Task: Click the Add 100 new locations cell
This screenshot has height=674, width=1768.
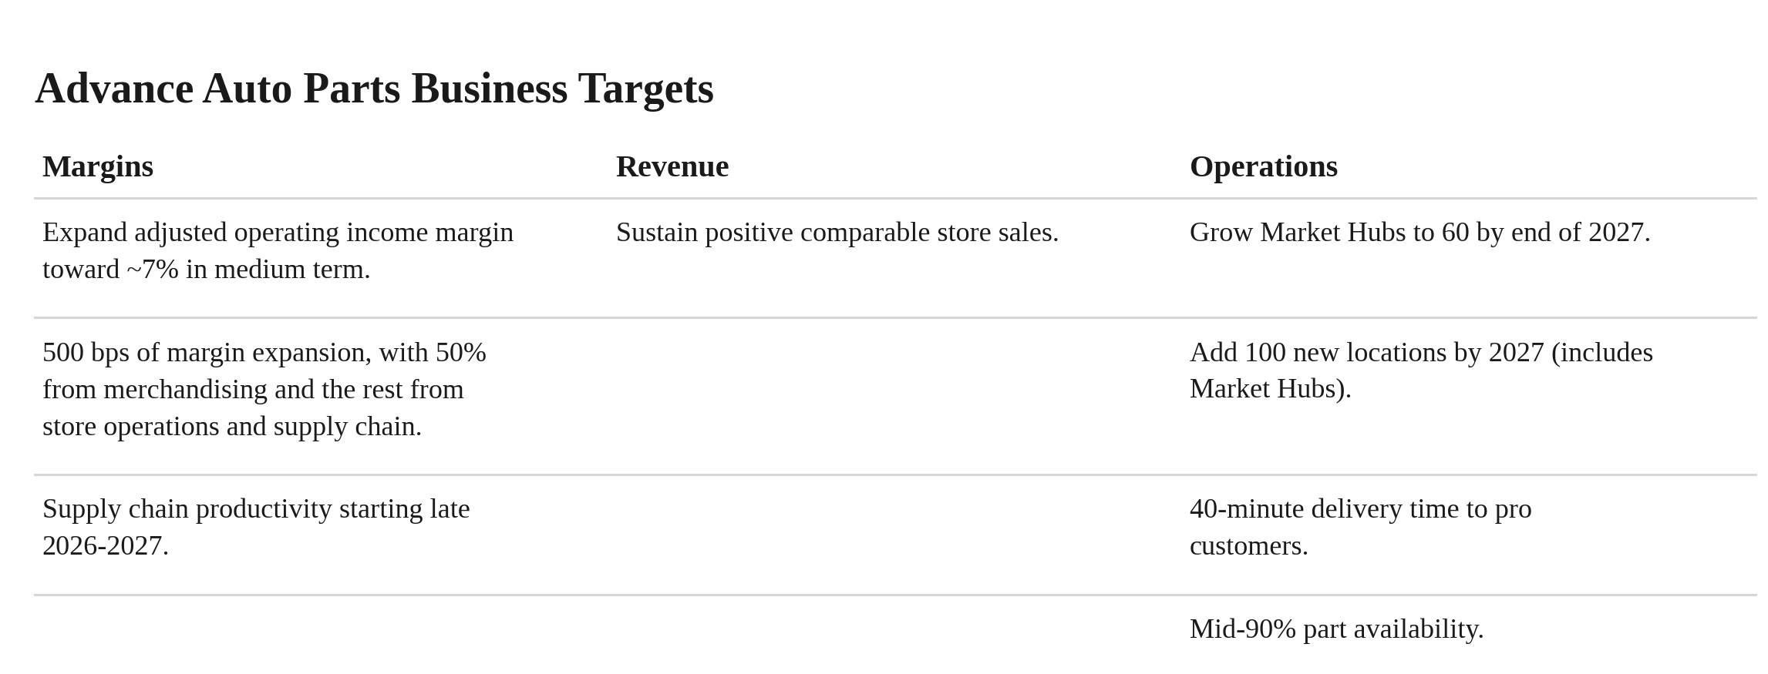Action: pyautogui.click(x=1469, y=397)
